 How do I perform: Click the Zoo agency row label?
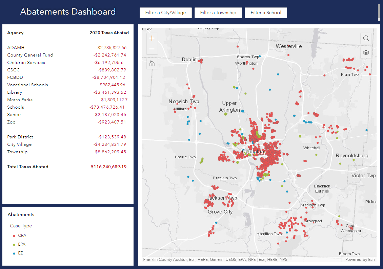click(11, 122)
